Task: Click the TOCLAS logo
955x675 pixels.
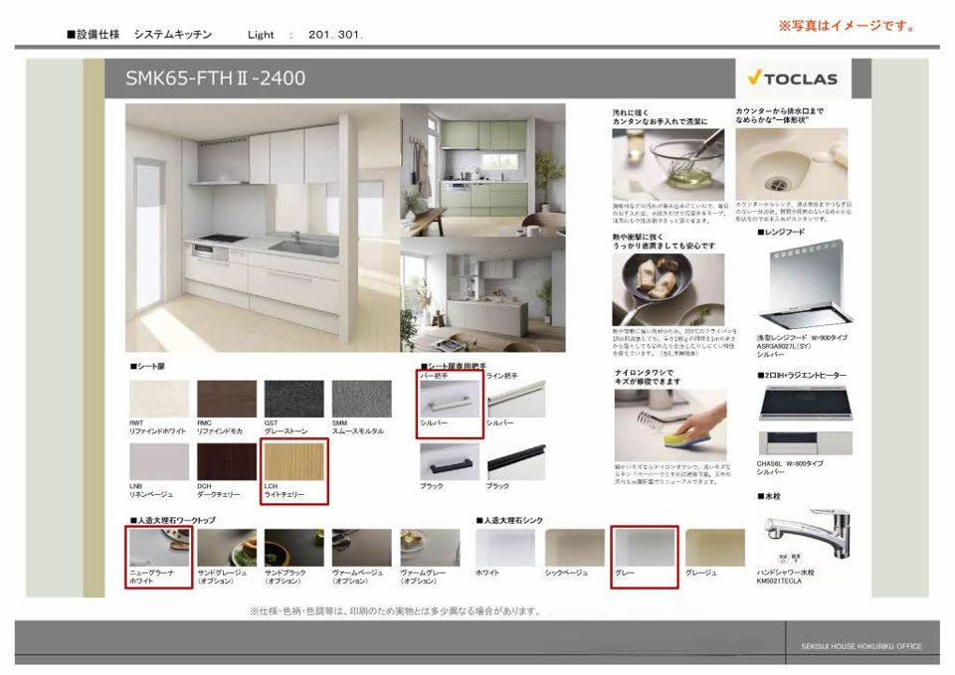Action: click(792, 79)
